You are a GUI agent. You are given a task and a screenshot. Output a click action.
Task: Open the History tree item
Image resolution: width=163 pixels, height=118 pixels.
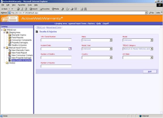click(x=12, y=63)
